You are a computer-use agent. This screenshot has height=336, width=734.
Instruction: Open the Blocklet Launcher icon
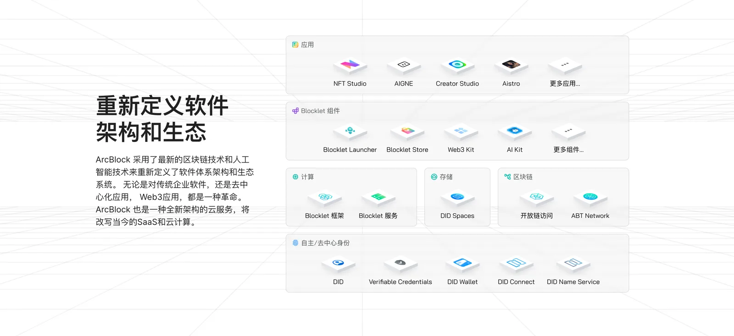click(350, 132)
